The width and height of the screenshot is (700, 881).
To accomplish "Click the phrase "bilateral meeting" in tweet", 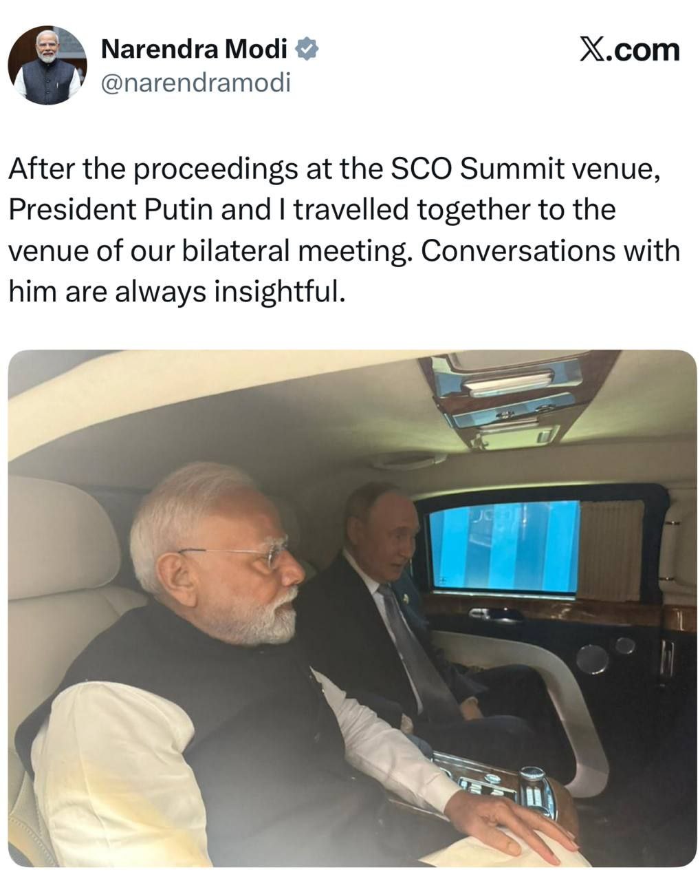I will tap(294, 251).
